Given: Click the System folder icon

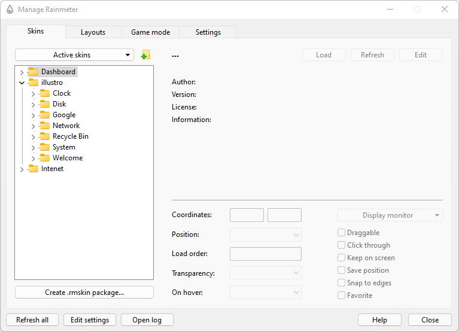Looking at the screenshot, I should point(45,147).
